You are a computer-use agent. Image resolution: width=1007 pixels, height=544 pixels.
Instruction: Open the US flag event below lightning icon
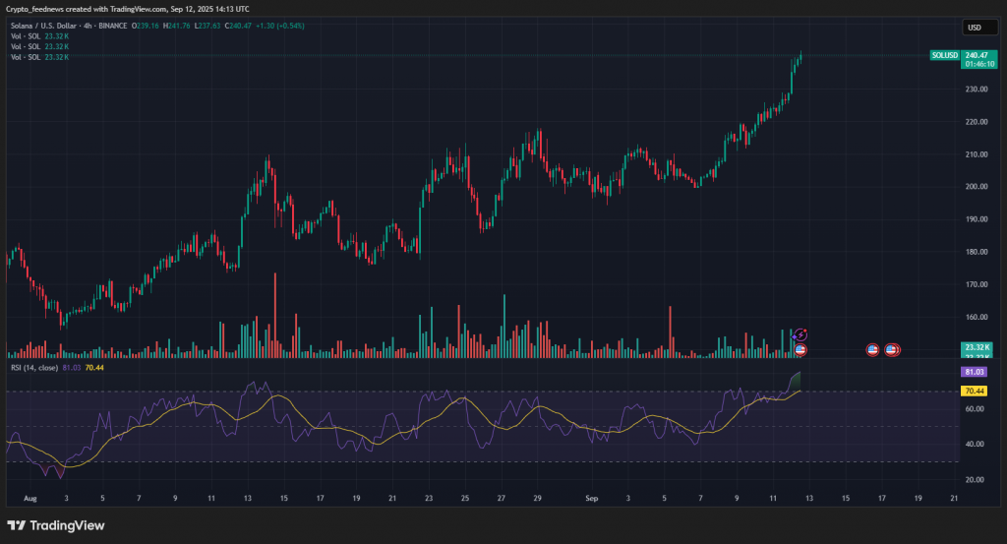click(x=800, y=349)
